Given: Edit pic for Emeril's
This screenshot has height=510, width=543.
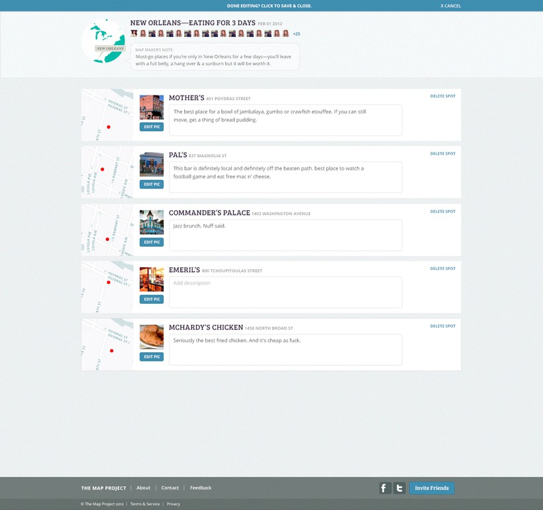Looking at the screenshot, I should (x=152, y=299).
